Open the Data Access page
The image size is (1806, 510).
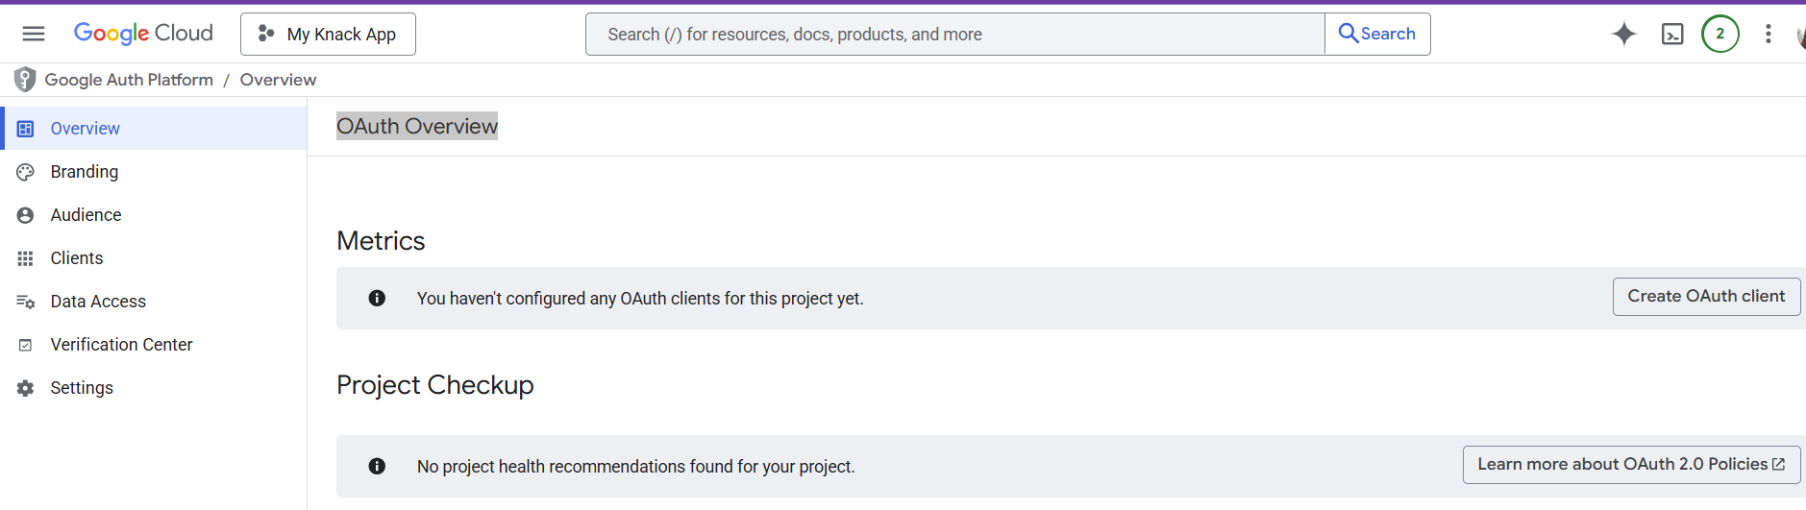(154, 302)
